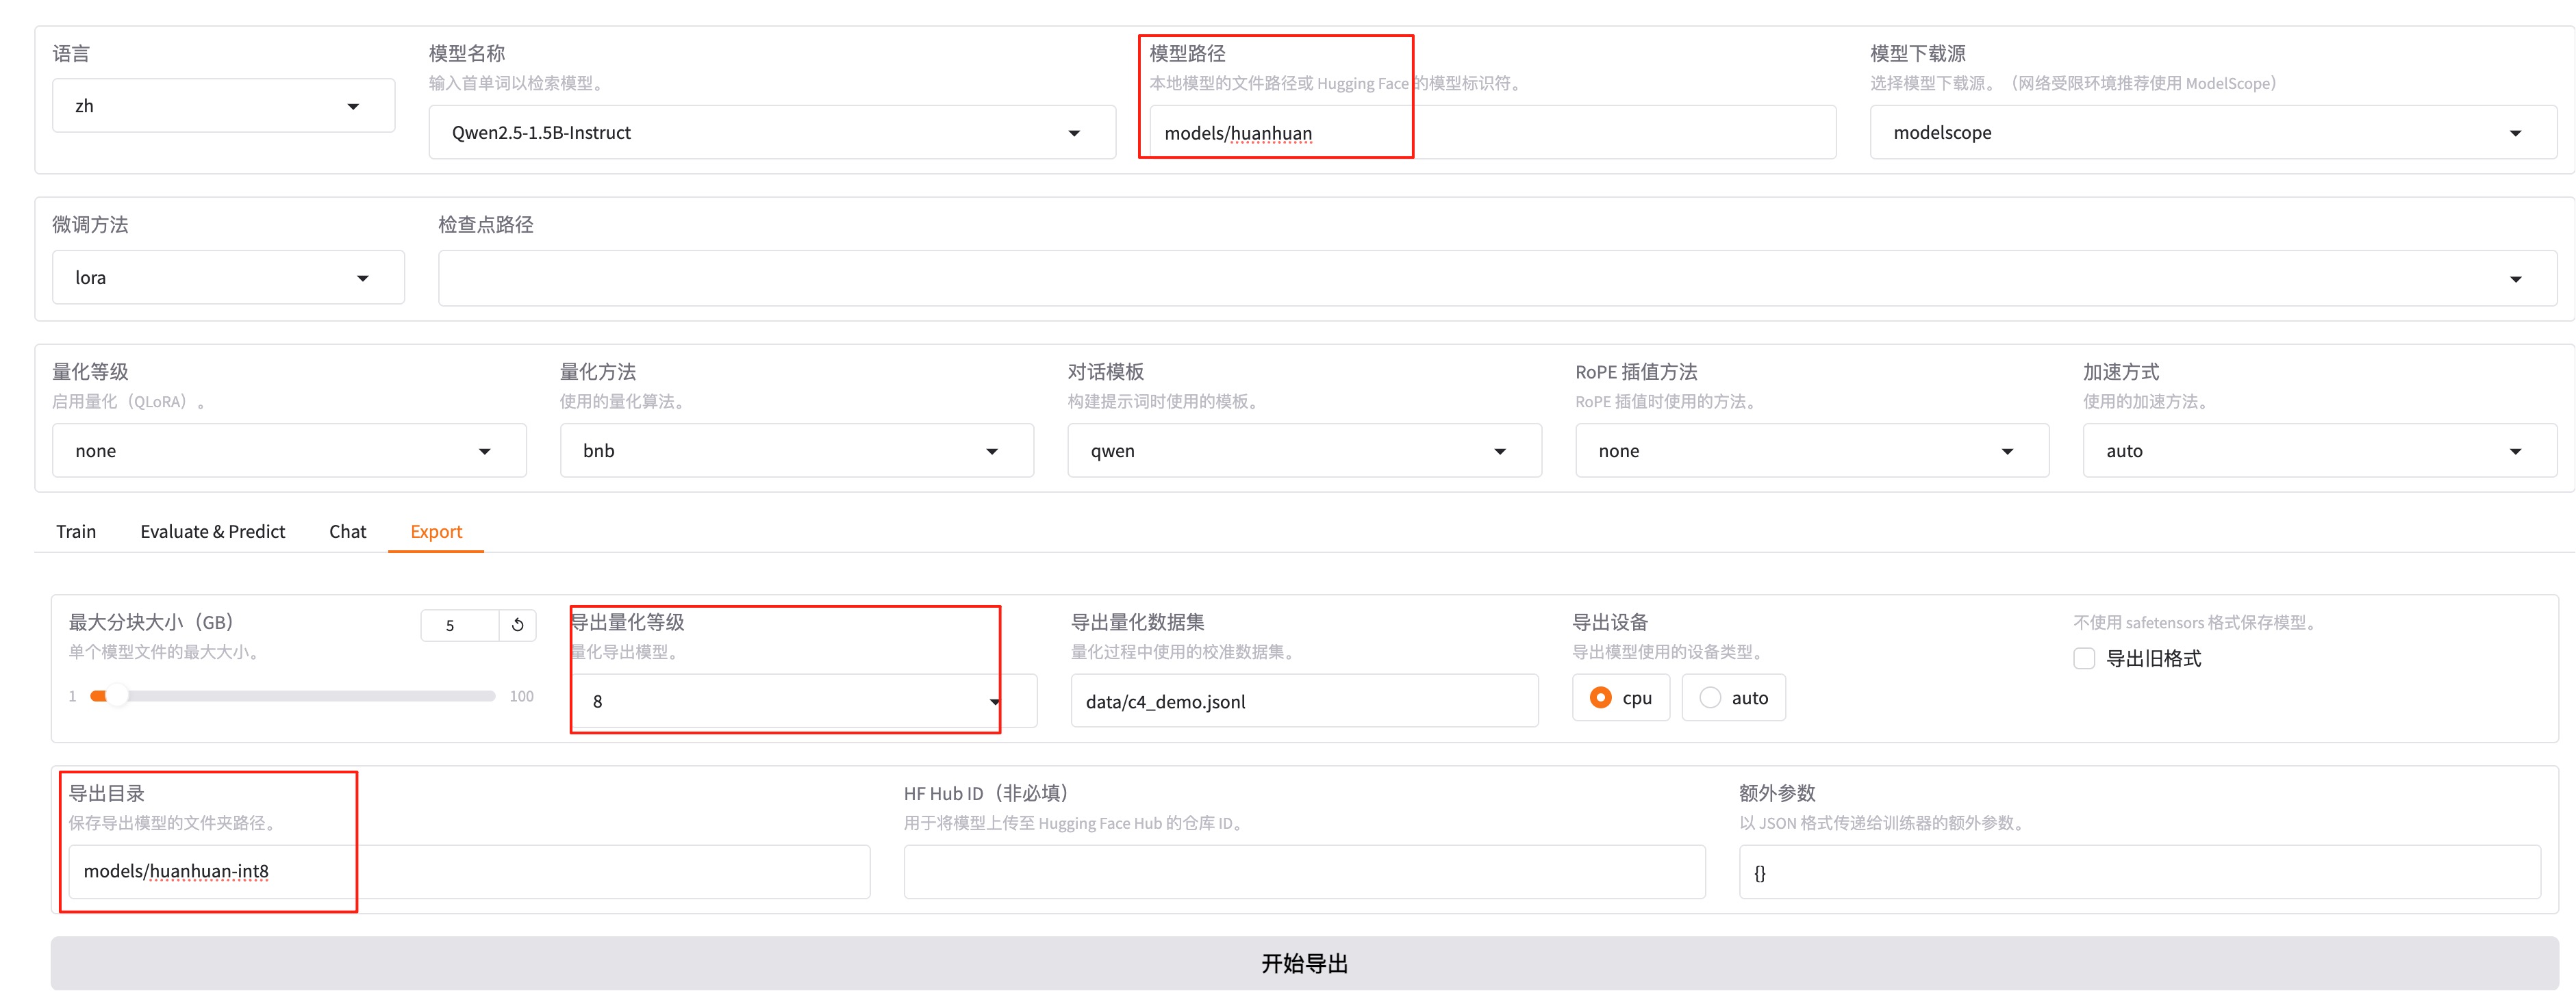Open the 量化方法 bnb dropdown
The image size is (2576, 991).
(x=796, y=450)
